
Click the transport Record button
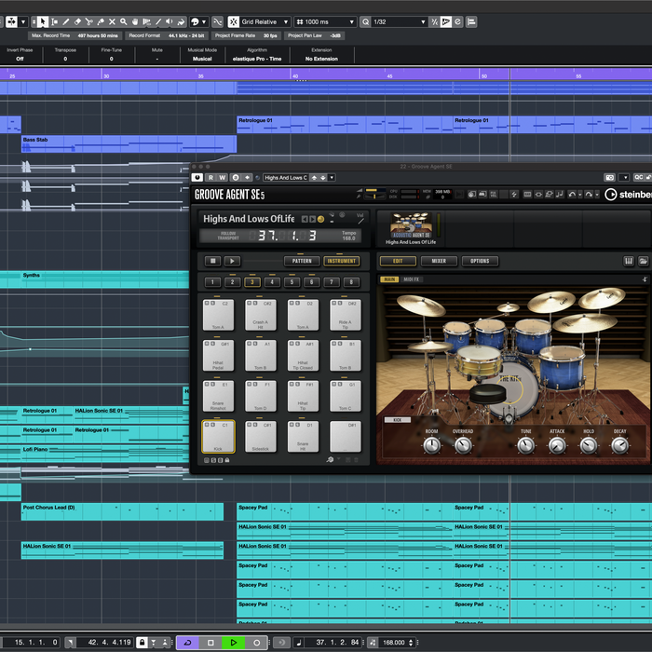click(256, 643)
